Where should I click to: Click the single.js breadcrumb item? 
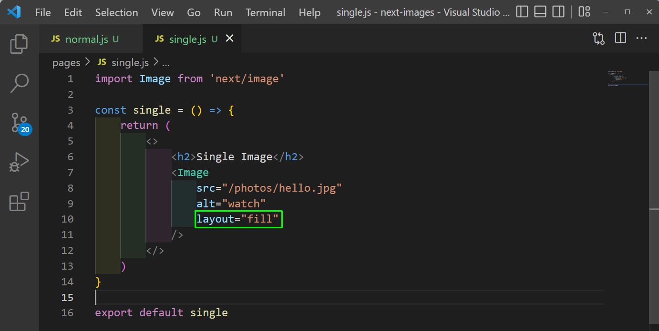[124, 62]
